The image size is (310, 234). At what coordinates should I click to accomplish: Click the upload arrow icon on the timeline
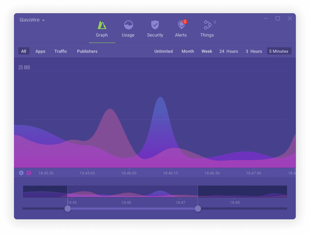[x=29, y=173]
